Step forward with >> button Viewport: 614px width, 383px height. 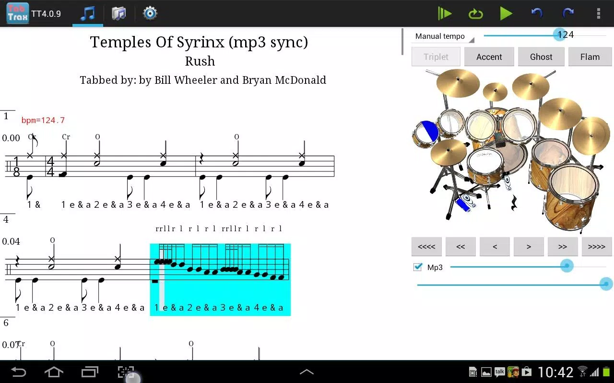[x=563, y=247]
